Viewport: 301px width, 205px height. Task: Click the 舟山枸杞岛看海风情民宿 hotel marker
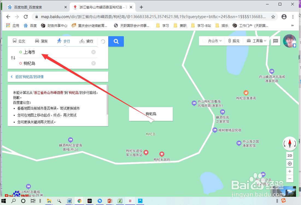(194, 103)
